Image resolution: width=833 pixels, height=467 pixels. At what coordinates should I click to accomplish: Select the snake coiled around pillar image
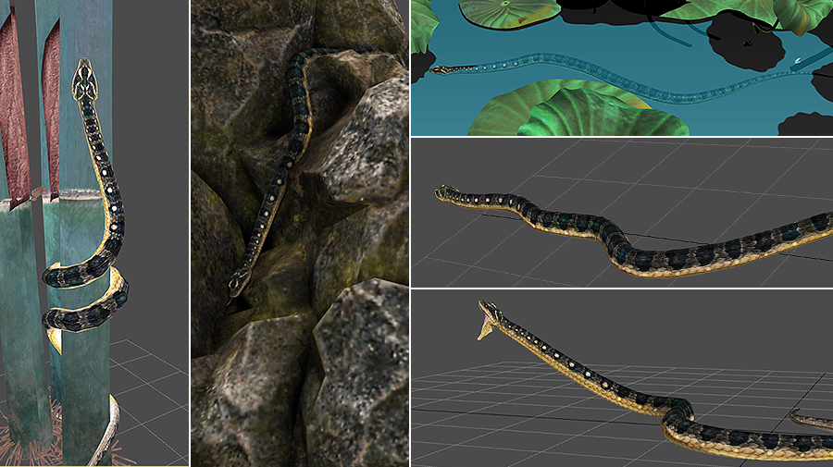tap(93, 231)
